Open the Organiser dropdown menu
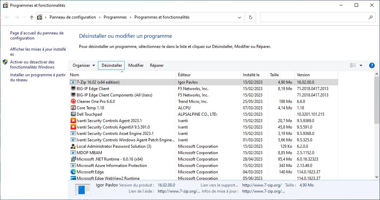The image size is (380, 200). pos(84,65)
